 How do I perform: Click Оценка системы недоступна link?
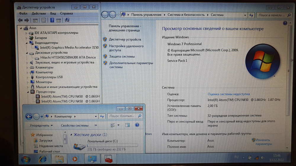pos(229,94)
